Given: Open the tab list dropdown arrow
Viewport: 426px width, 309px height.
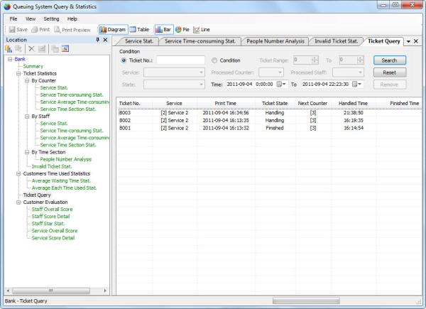Looking at the screenshot, I should [408, 42].
